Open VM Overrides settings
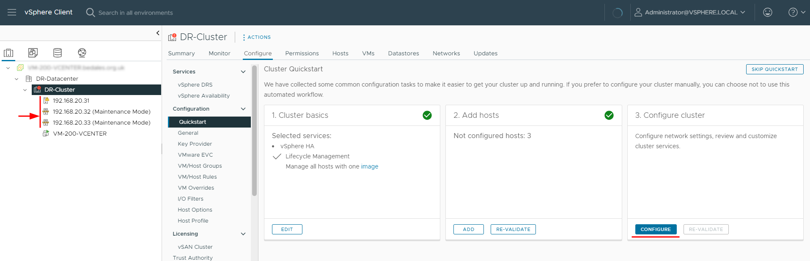This screenshot has width=810, height=261. click(x=196, y=188)
